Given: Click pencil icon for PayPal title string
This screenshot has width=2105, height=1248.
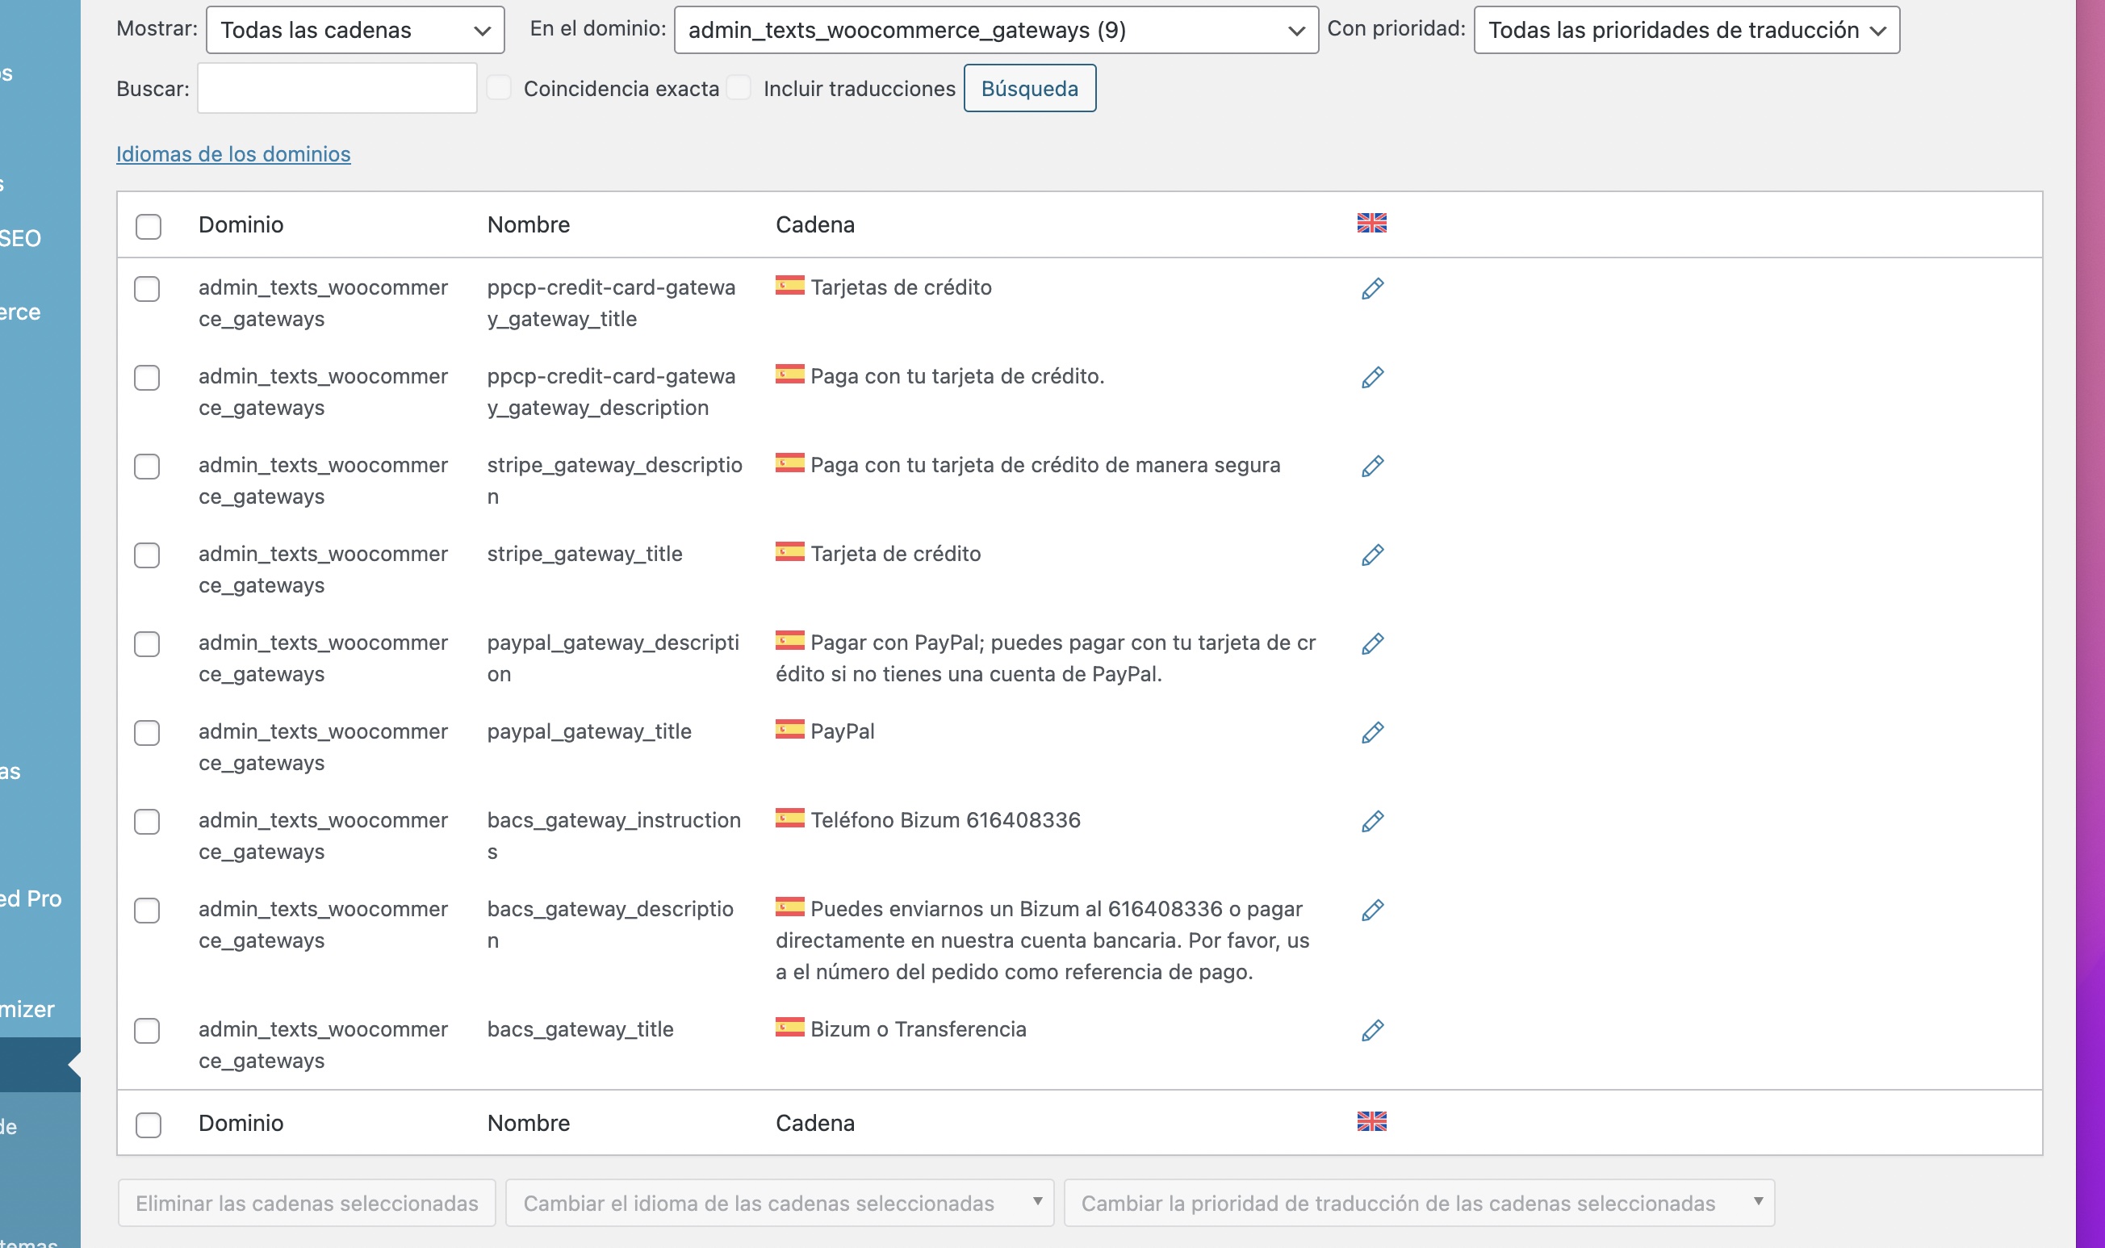Looking at the screenshot, I should 1372,732.
